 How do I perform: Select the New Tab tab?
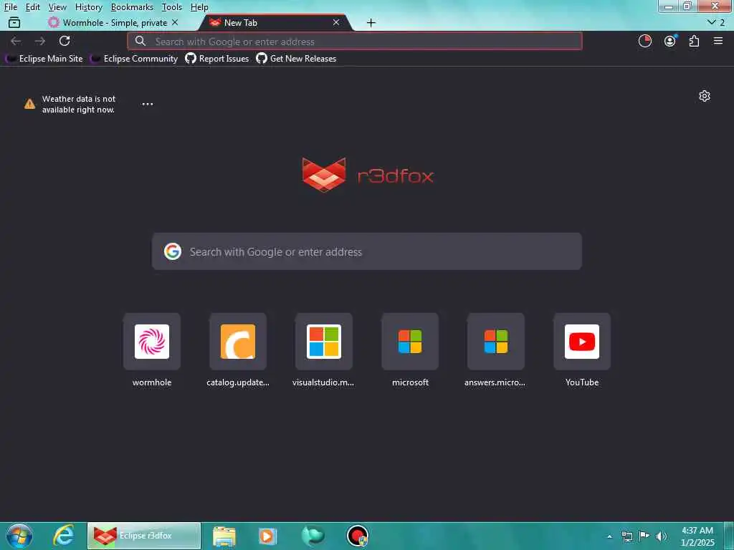[276, 22]
